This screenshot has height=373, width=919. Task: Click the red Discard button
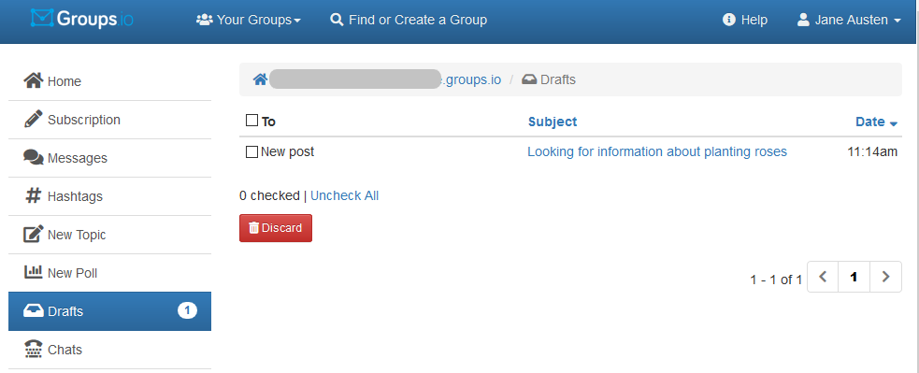click(x=276, y=227)
